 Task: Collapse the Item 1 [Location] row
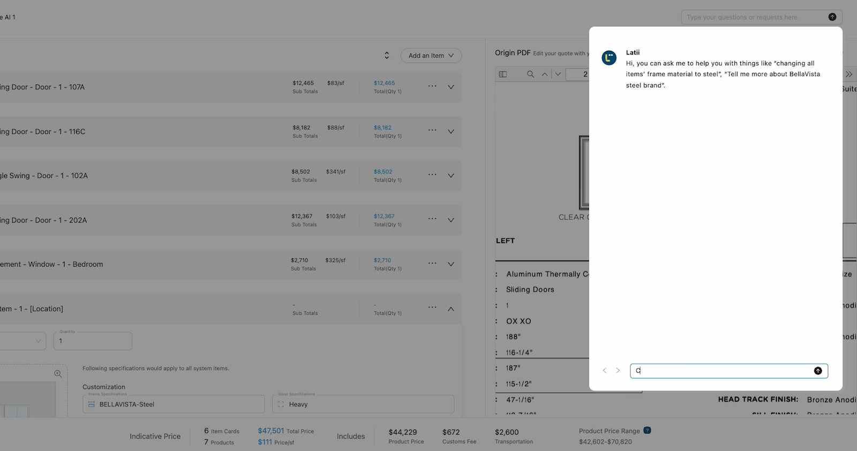(451, 309)
